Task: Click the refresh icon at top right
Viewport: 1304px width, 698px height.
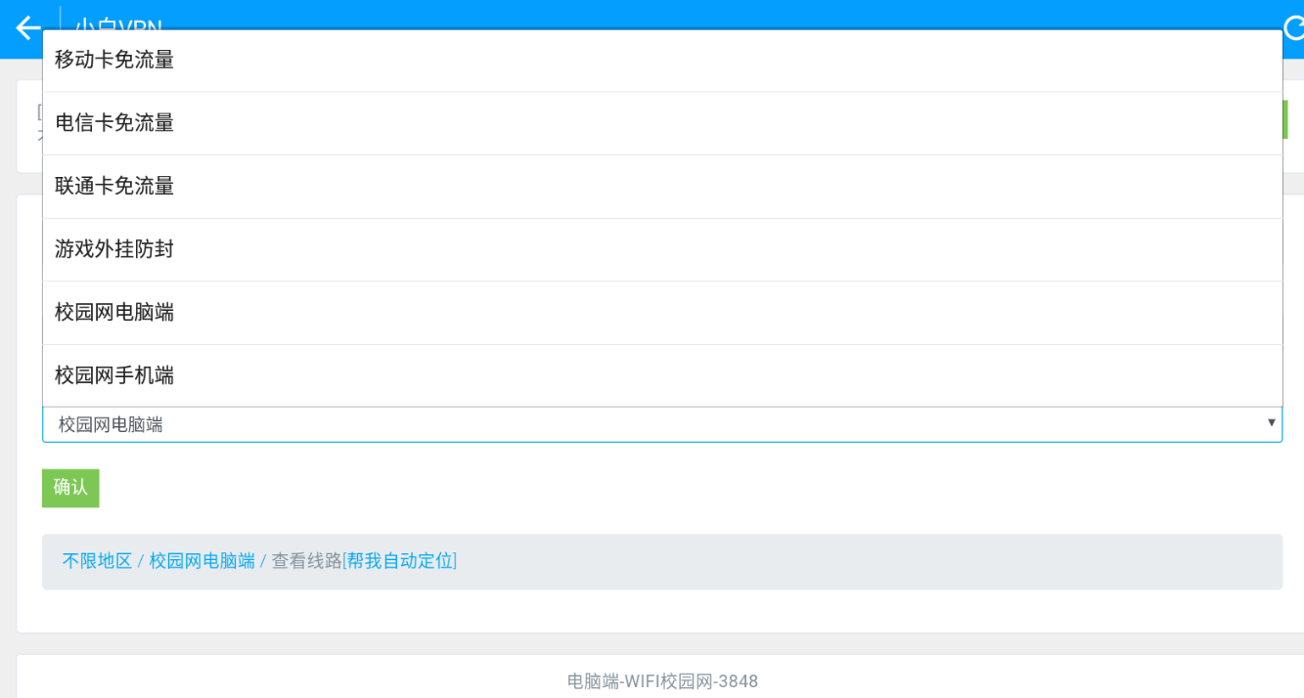Action: click(1293, 28)
